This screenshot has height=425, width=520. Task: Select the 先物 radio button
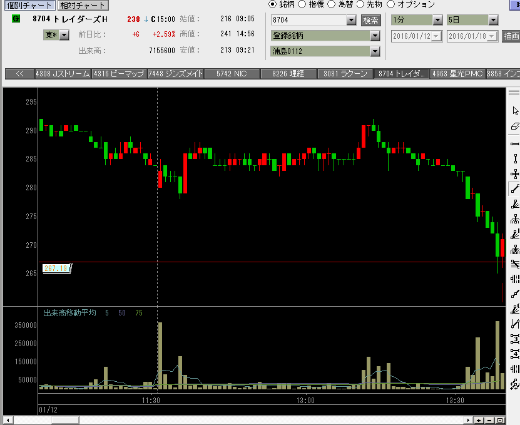(360, 4)
